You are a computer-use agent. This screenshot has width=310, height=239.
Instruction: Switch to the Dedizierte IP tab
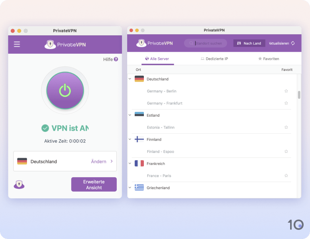click(x=214, y=59)
